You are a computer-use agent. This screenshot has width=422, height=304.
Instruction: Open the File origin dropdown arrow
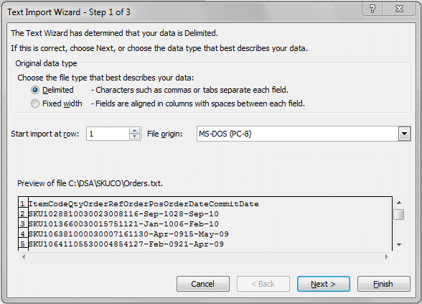(x=404, y=134)
